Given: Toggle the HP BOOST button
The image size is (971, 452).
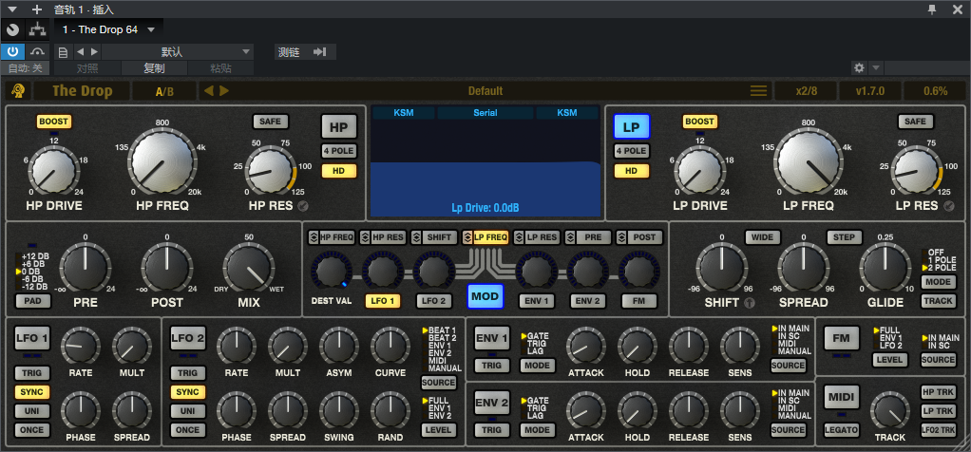Looking at the screenshot, I should 54,122.
